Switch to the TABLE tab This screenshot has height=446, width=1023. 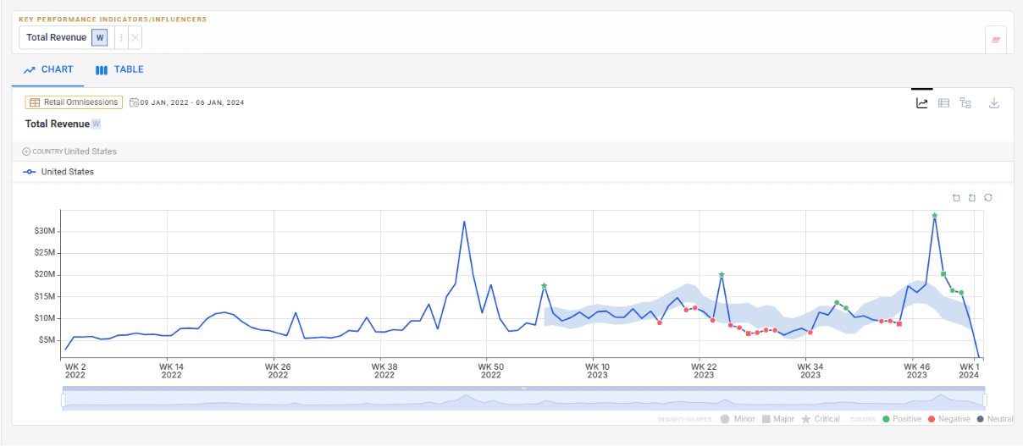click(119, 70)
